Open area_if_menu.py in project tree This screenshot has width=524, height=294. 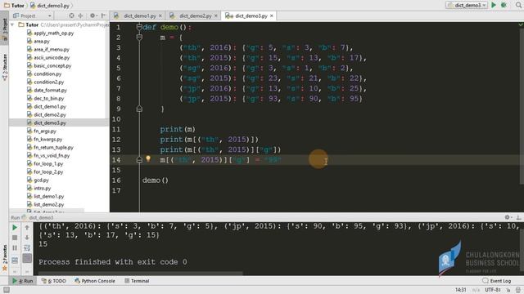point(51,49)
